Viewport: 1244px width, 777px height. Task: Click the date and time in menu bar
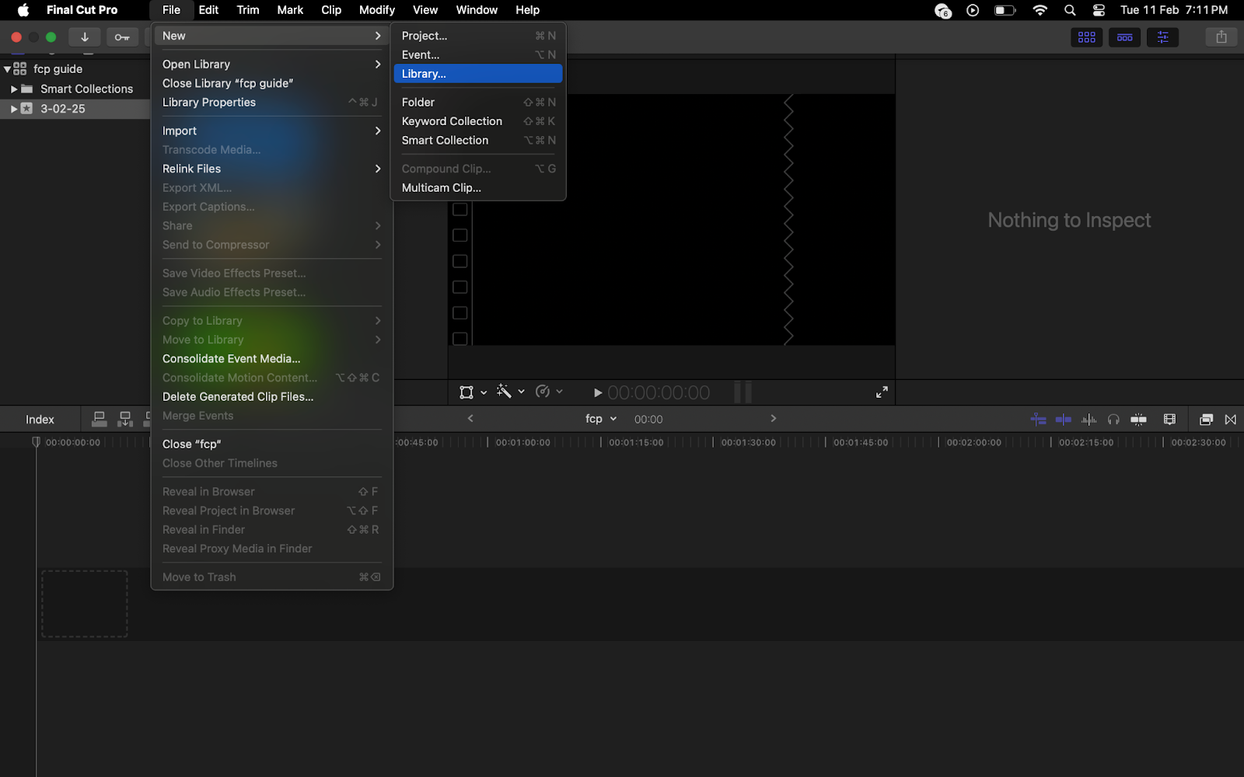pos(1174,10)
